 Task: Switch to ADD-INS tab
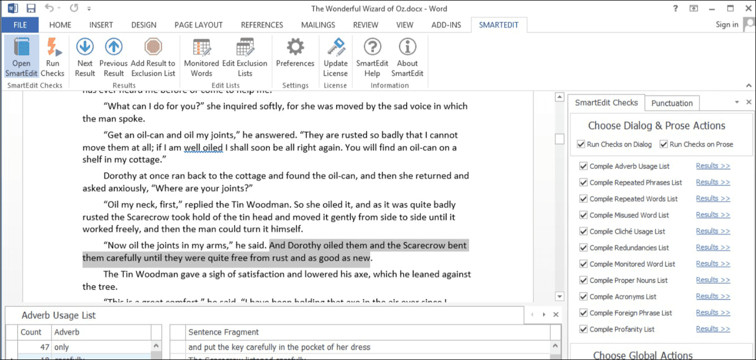[446, 24]
